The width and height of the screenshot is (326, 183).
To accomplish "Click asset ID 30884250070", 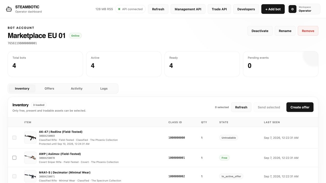I will 47,158.
